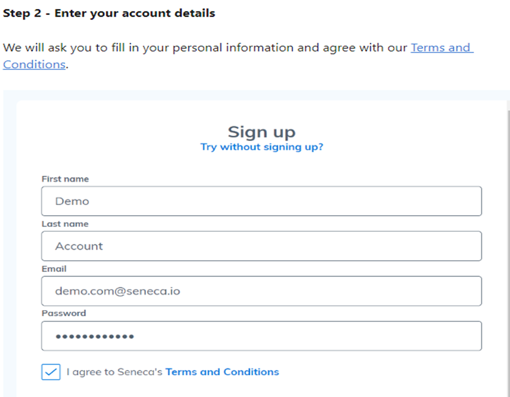Click the 'Step 2 - Enter your account details' heading
Screen dimensions: 510x397
pyautogui.click(x=109, y=14)
